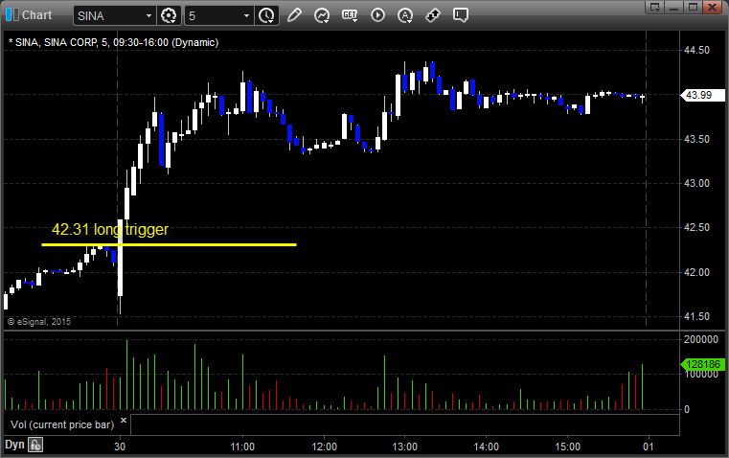This screenshot has width=729, height=458.
Task: Click the blue Chart link icon
Action: pyautogui.click(x=12, y=15)
